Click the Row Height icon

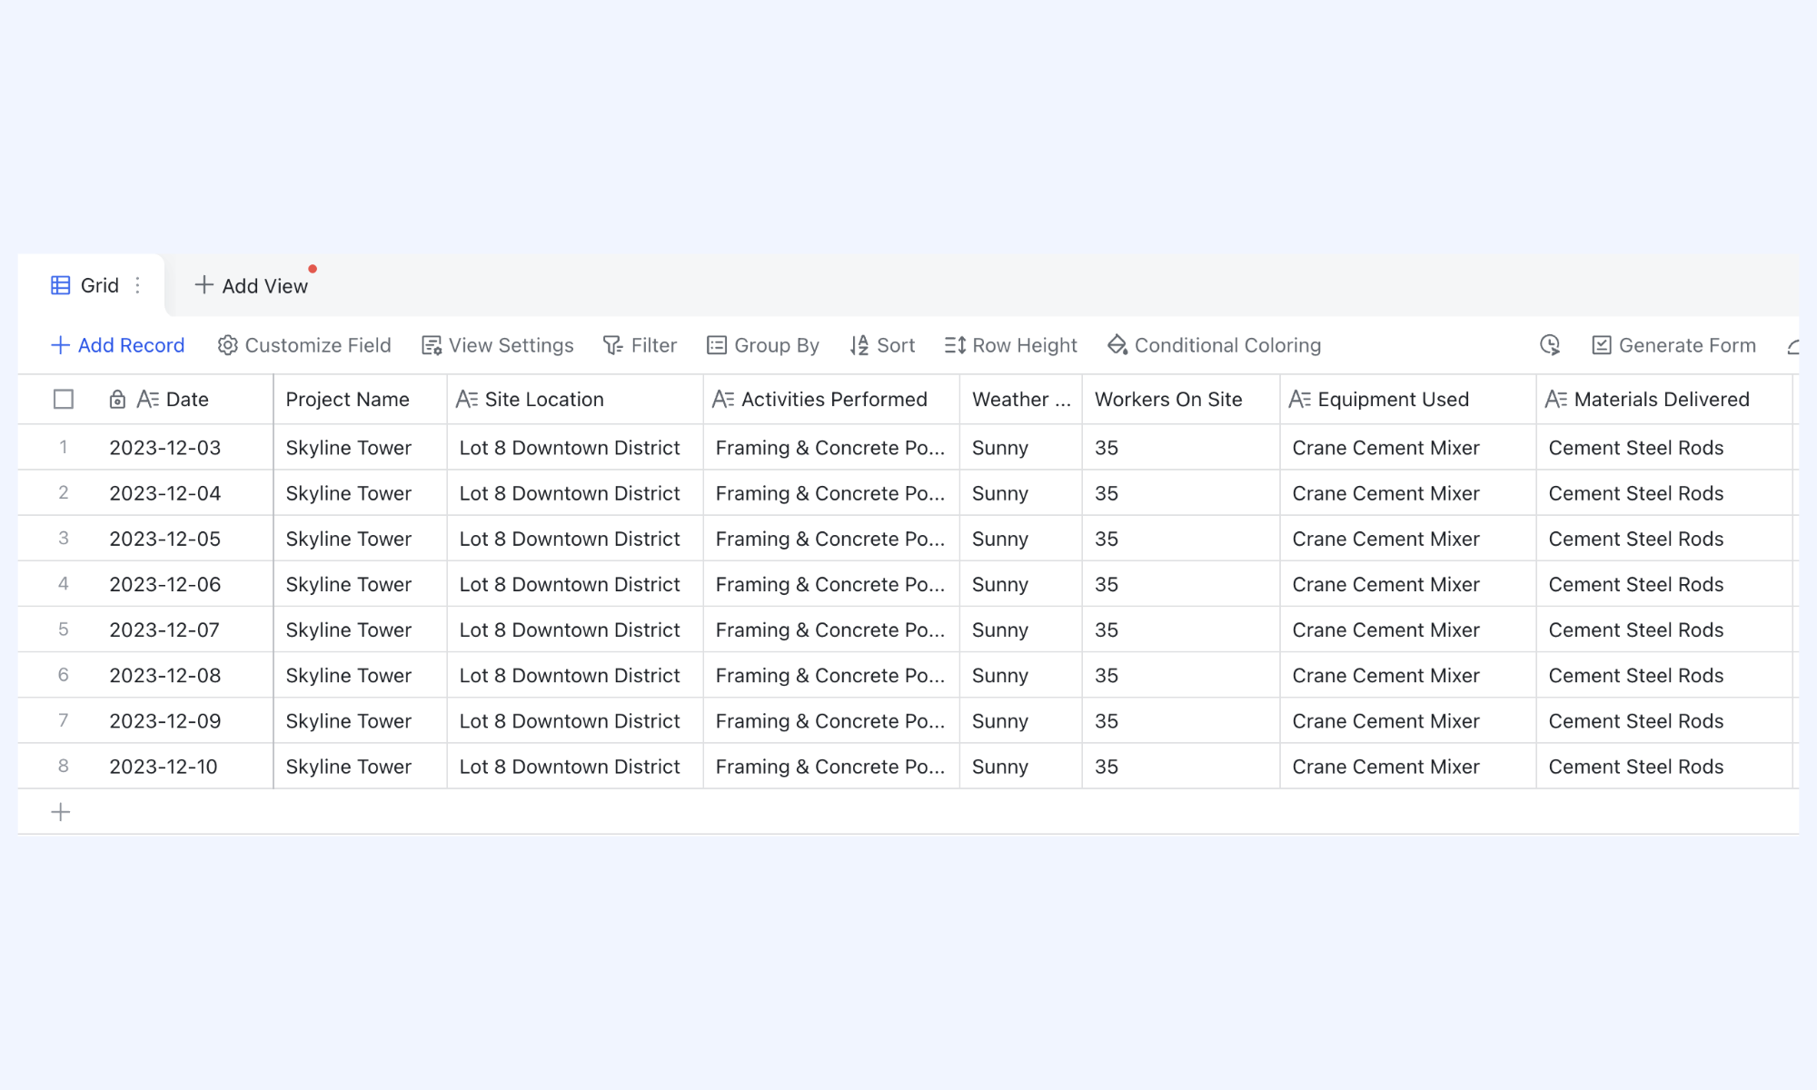coord(955,345)
